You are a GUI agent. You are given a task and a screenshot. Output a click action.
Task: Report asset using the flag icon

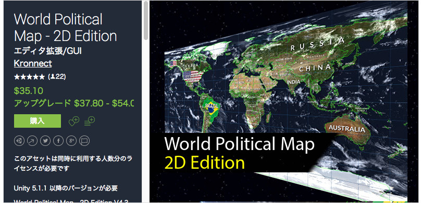pyautogui.click(x=84, y=140)
